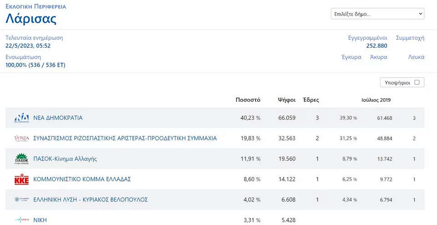437x225 pixels.
Task: Open the ΚΟΜΜΟΥΝΙΣΤΙΚΟ ΚΟΜΜΑ ΕΛΛΑΔΑΣ link
Action: pyautogui.click(x=82, y=180)
